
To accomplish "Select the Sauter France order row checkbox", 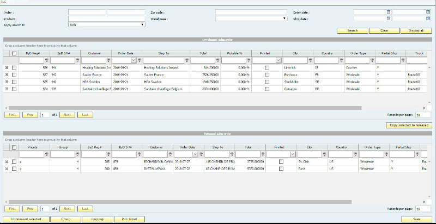I will pos(14,74).
